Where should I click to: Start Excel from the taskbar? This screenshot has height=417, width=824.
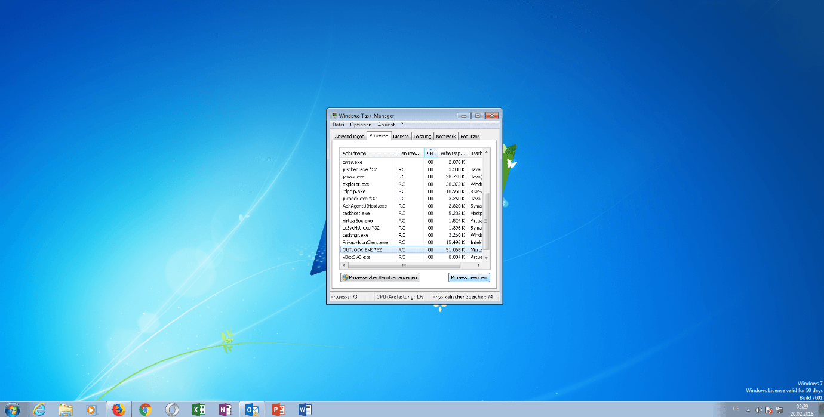click(199, 409)
